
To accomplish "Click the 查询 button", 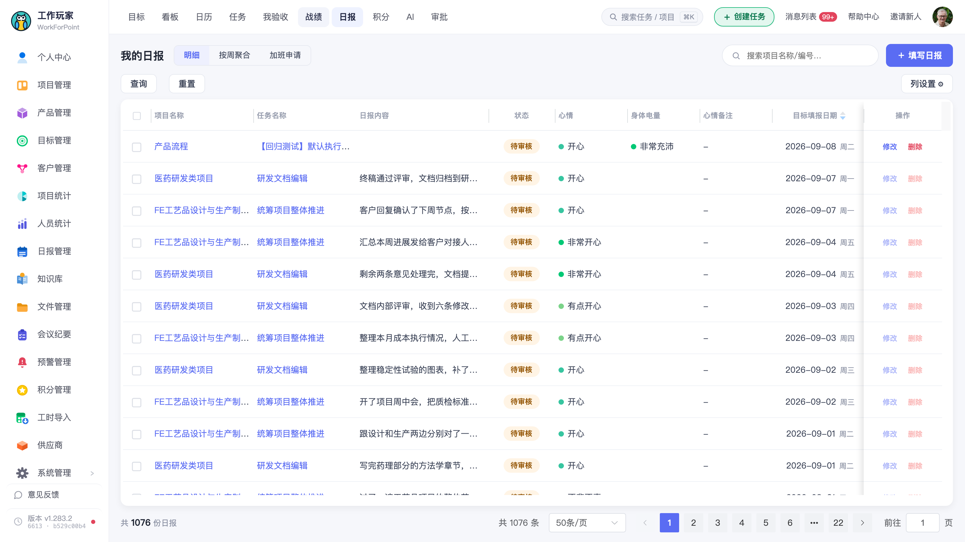I will pyautogui.click(x=139, y=84).
